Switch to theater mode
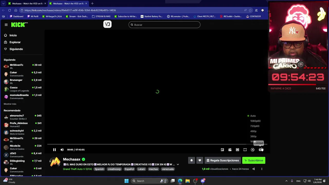 [x=237, y=150]
